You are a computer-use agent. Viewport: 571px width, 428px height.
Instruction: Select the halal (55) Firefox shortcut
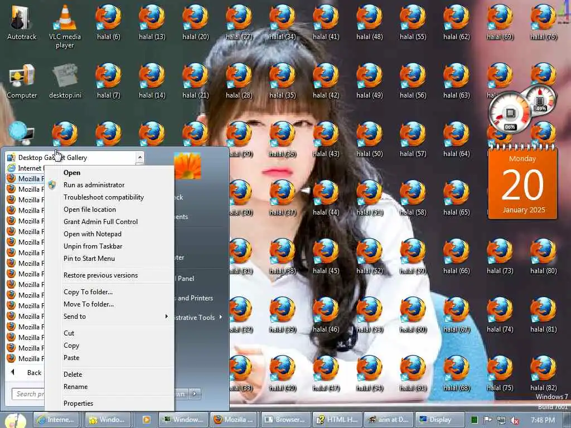pos(413,22)
